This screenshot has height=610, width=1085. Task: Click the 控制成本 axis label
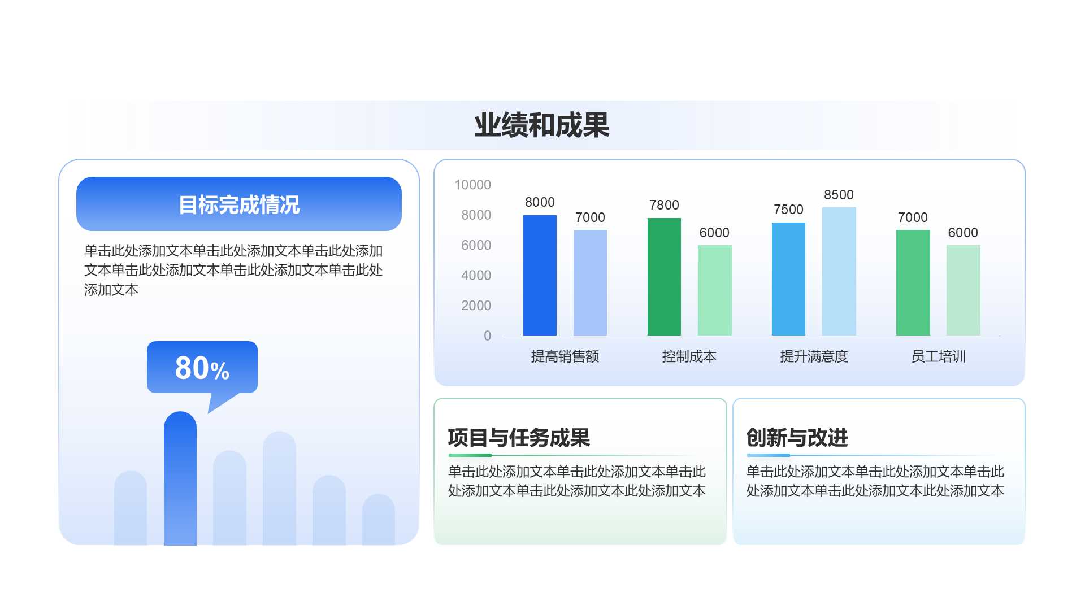pos(689,356)
